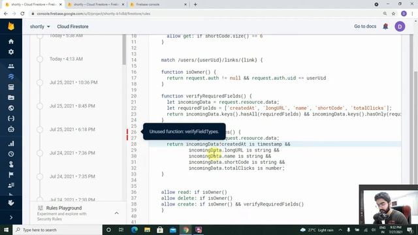Click the Rules Playground title
Image resolution: width=418 pixels, height=235 pixels.
point(64,208)
